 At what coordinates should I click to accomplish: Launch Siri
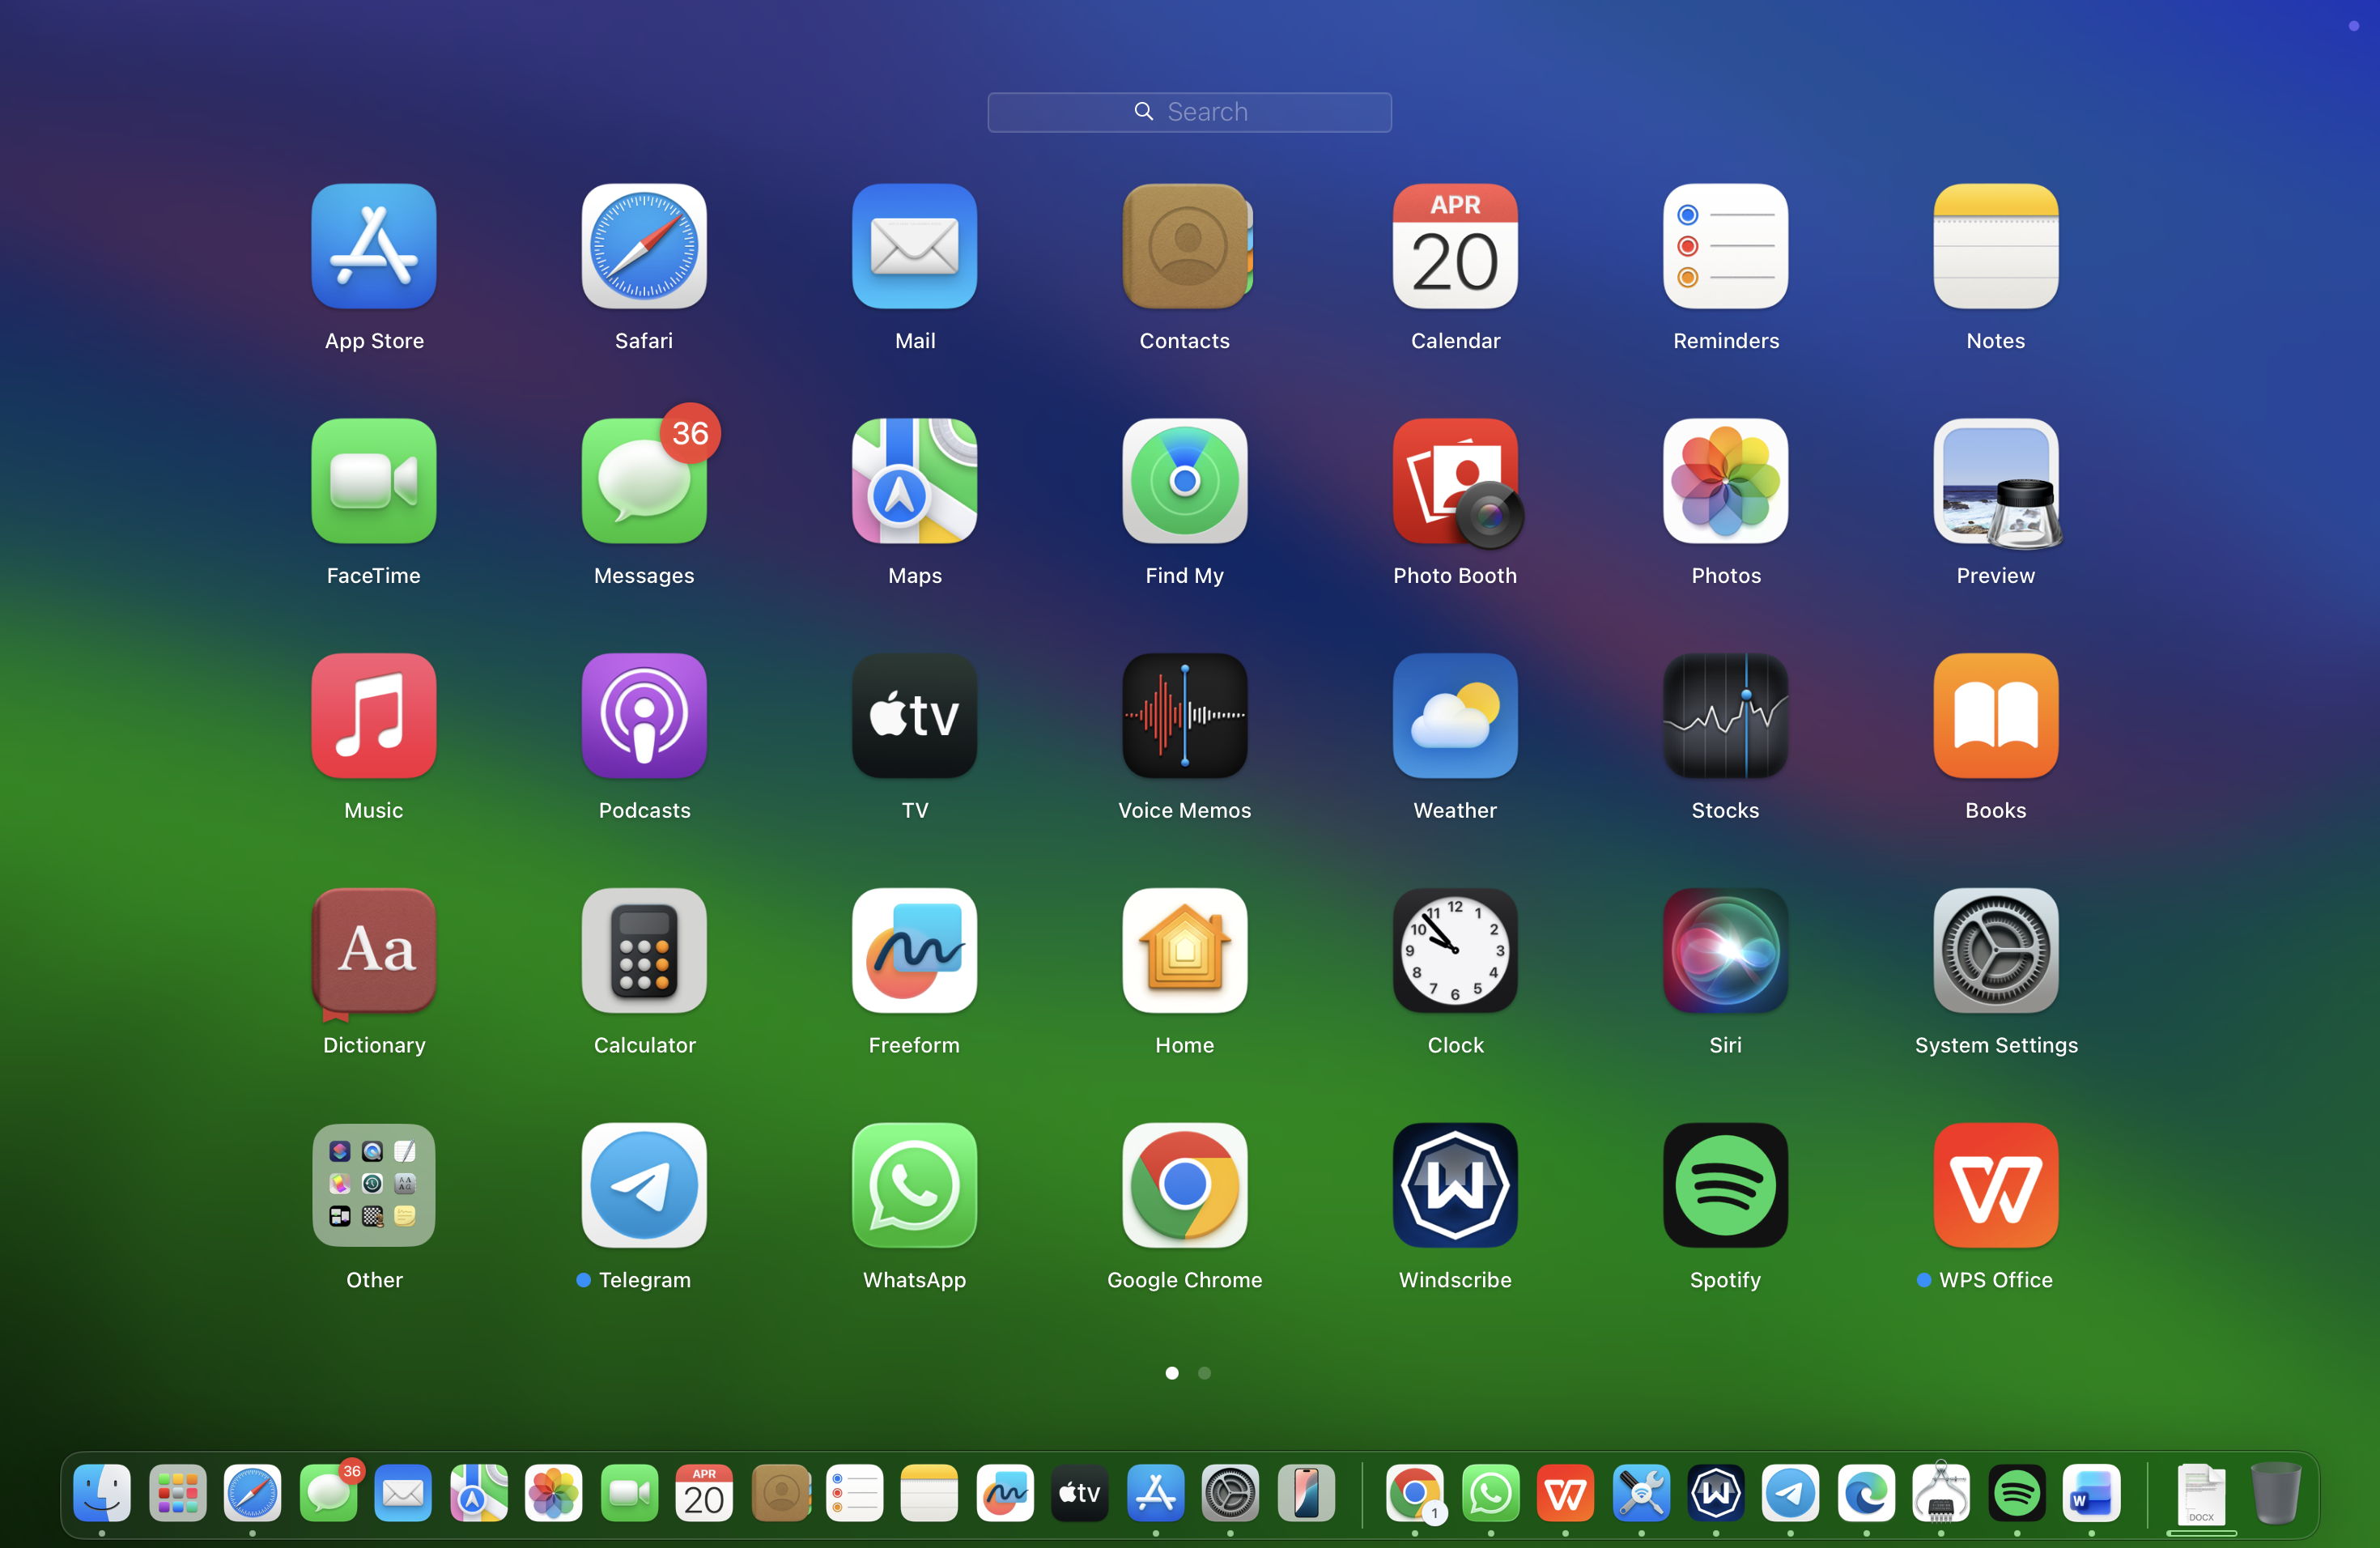(x=1726, y=951)
